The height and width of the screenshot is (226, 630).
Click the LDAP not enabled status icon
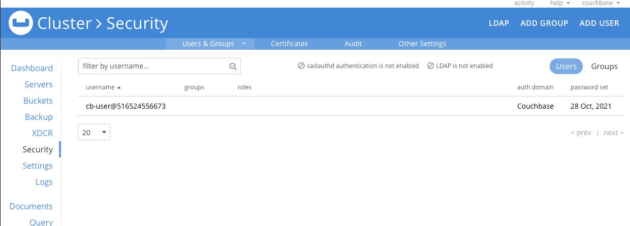tap(430, 66)
